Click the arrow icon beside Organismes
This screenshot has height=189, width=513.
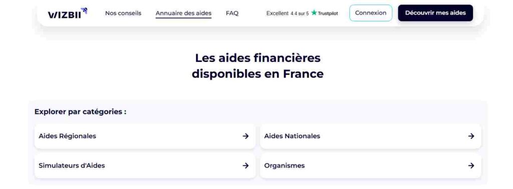471,165
